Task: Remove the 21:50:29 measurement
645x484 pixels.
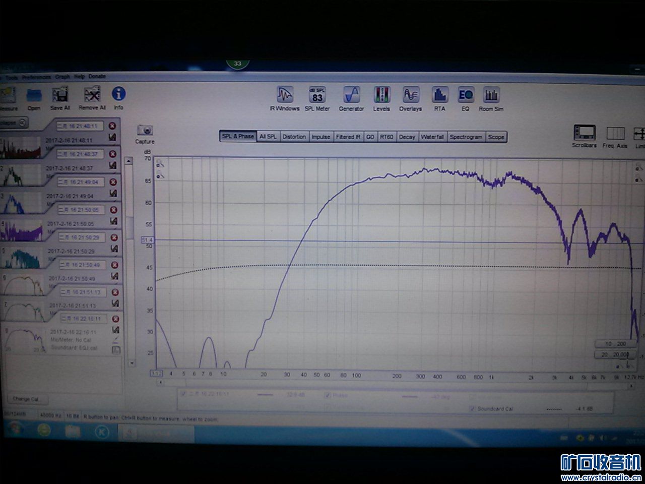Action: pyautogui.click(x=114, y=237)
